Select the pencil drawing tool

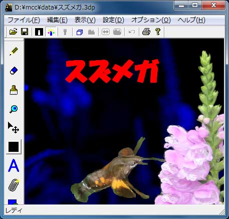(14, 51)
